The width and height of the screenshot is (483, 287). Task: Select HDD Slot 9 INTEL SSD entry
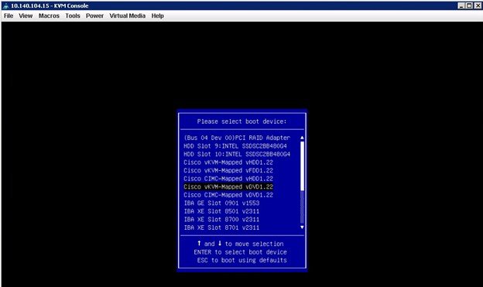(235, 146)
